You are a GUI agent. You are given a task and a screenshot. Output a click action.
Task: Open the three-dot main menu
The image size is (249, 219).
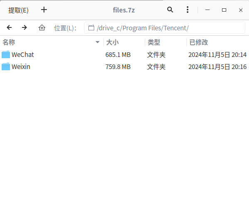[x=188, y=10]
